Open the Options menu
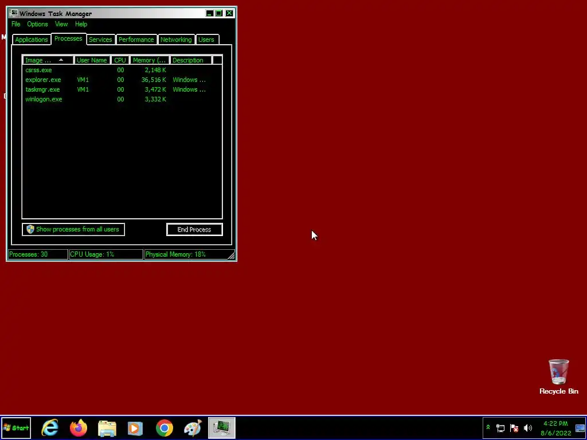The image size is (587, 440). coord(37,24)
